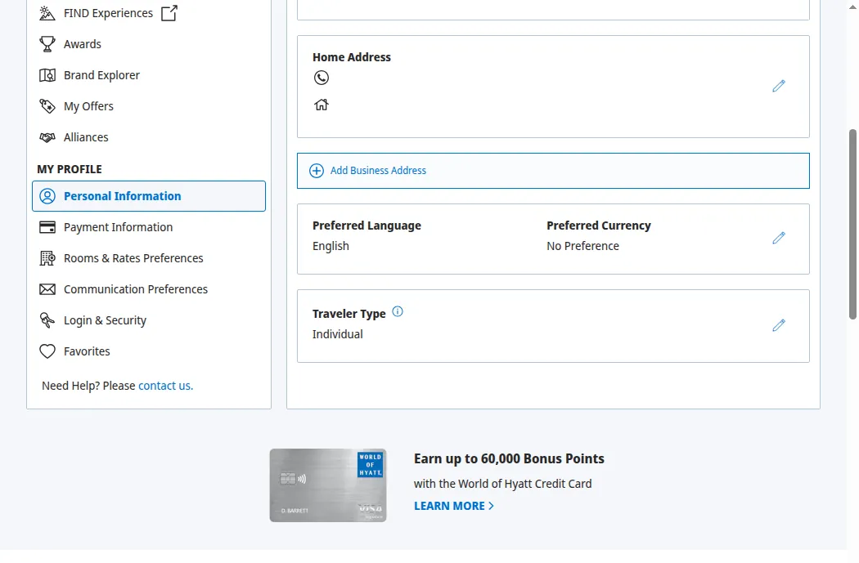
Task: Click the Traveler Type info icon
Action: [x=398, y=311]
